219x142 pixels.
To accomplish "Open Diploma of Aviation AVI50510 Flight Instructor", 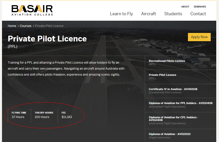I will [169, 136].
